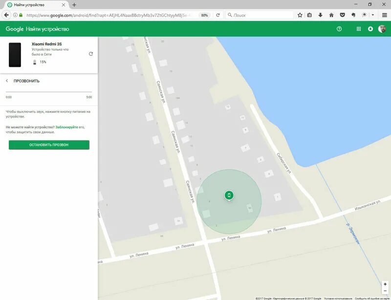The height and width of the screenshot is (300, 391).
Task: Open the Google apps grid
Action: point(359,29)
